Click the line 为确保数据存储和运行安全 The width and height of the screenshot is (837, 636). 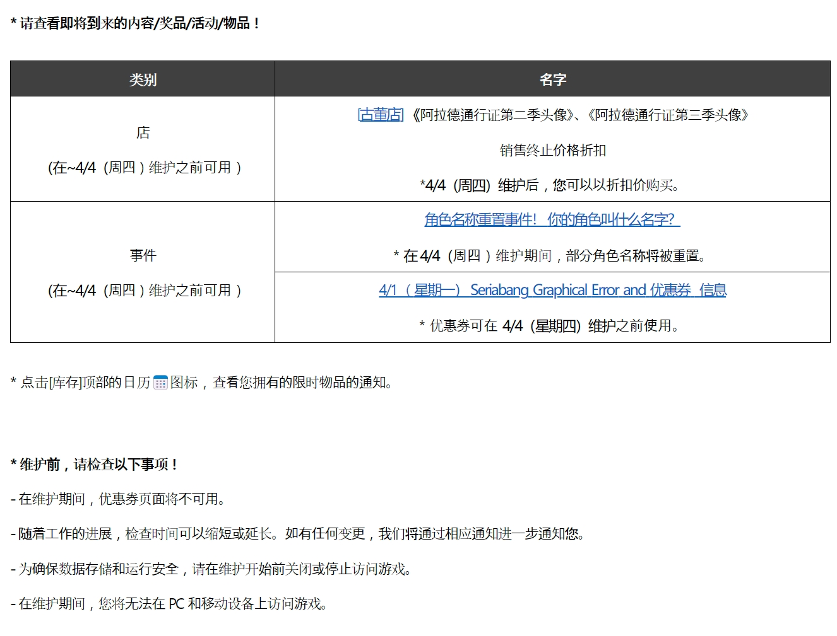[x=211, y=569]
